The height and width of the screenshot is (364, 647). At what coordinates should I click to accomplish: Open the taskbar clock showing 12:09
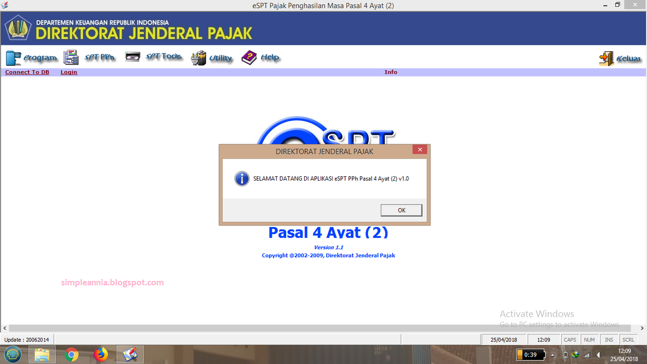[624, 354]
